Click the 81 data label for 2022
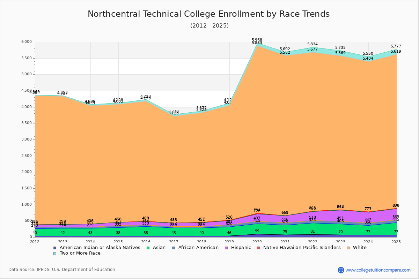 313,232
